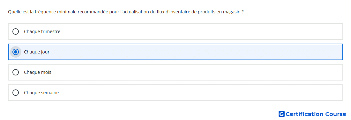Click the "Chaque mois" label text

38,72
